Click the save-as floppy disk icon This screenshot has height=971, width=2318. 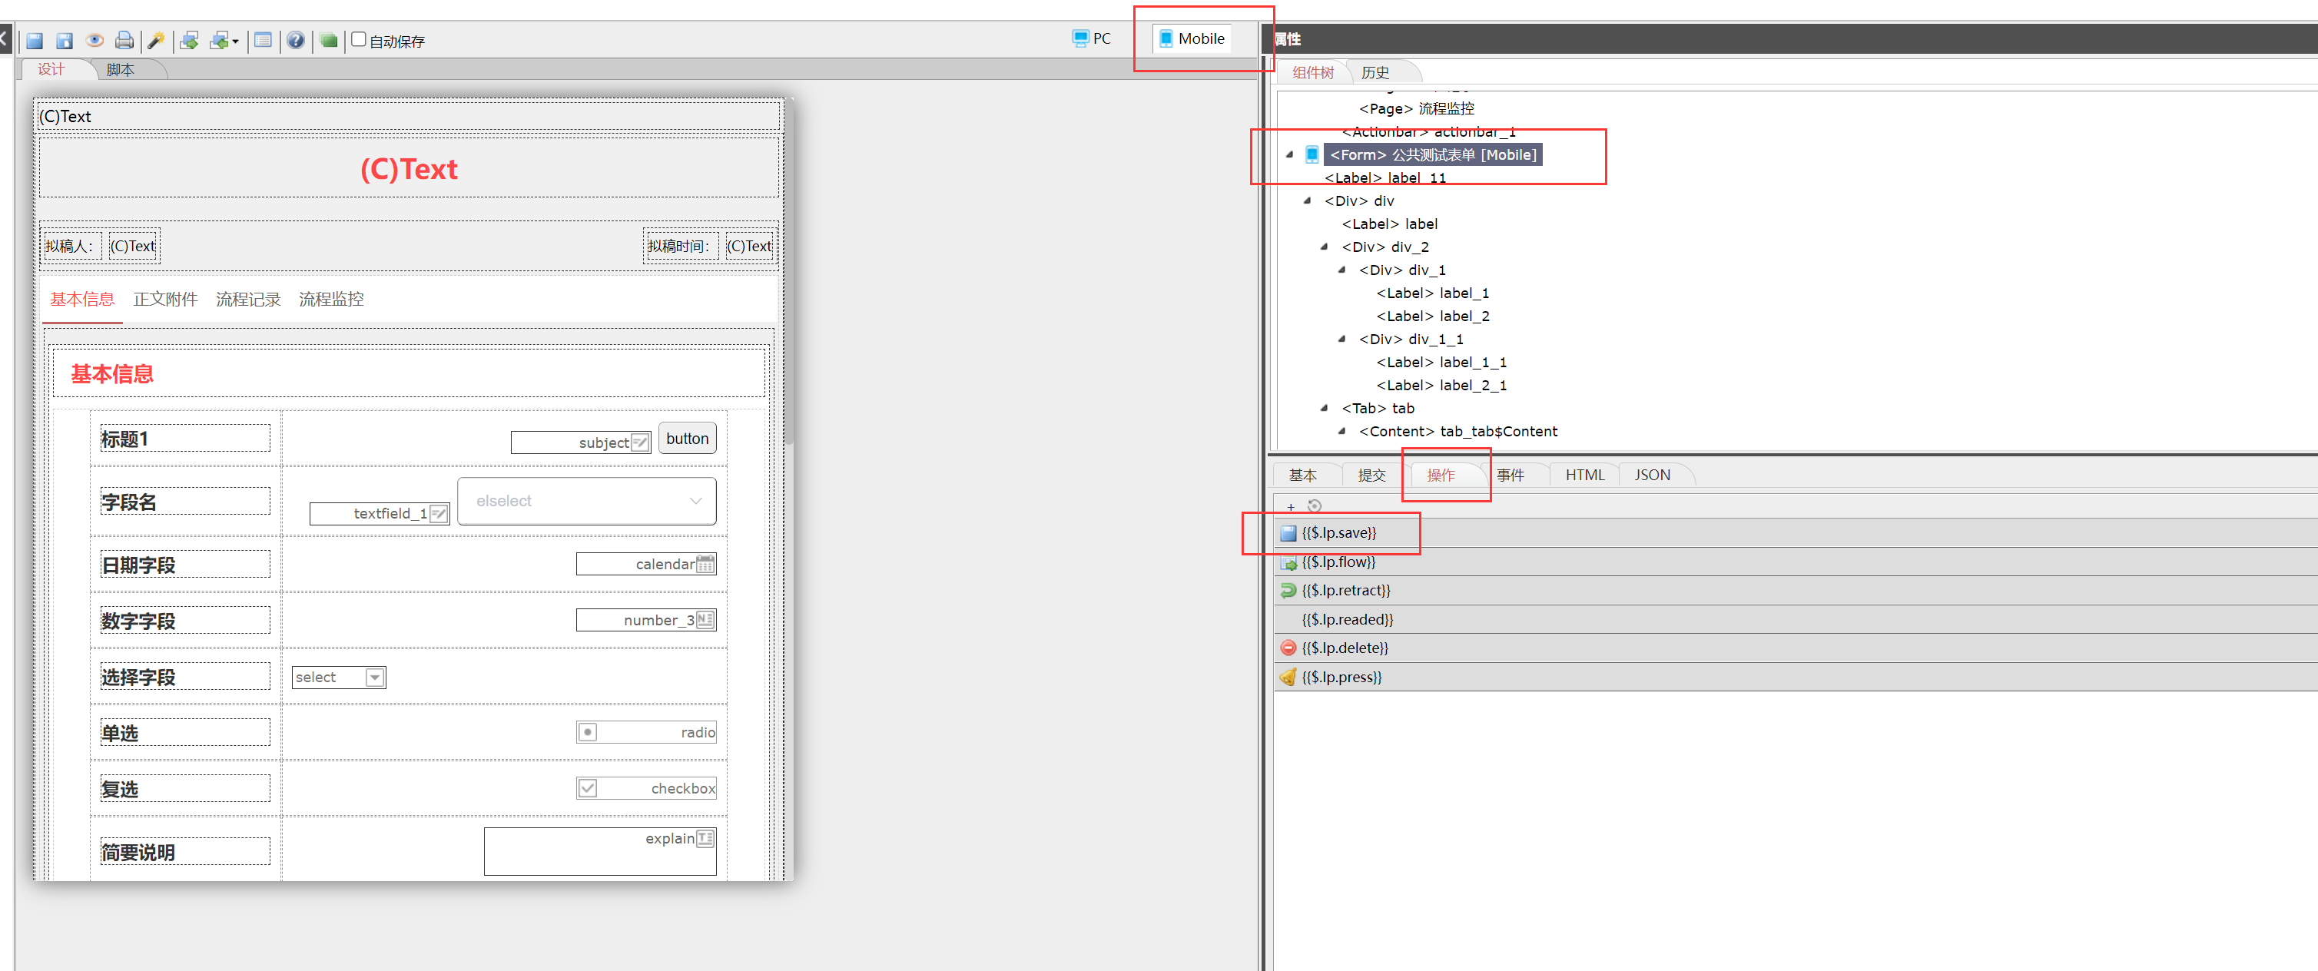(x=65, y=41)
